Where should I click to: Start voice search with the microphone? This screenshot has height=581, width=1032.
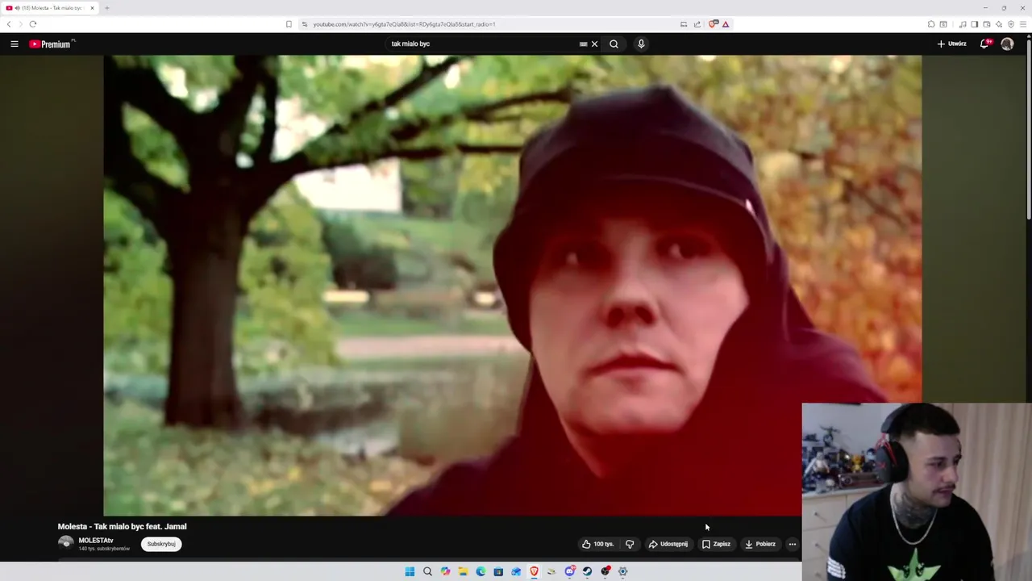[x=641, y=44]
